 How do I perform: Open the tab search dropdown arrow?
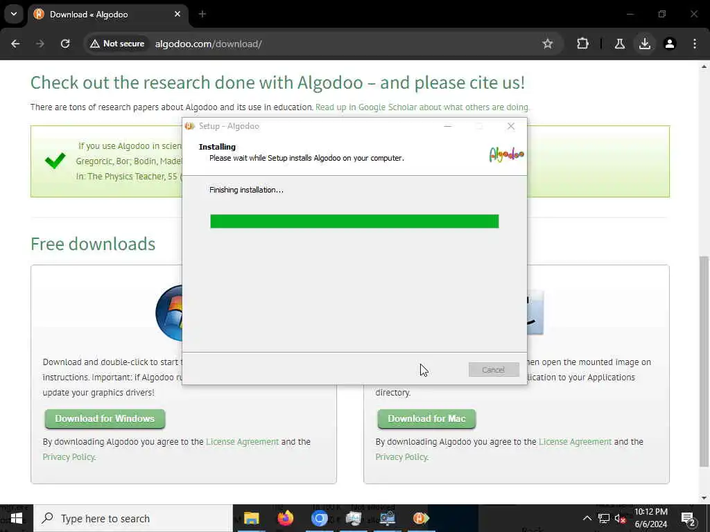14,14
